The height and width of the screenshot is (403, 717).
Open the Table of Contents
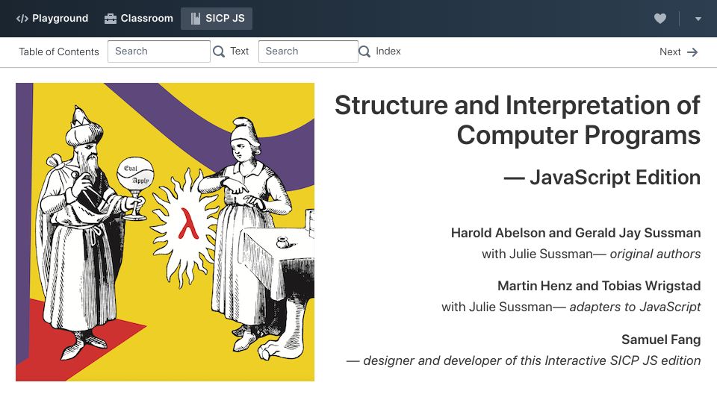pos(58,51)
